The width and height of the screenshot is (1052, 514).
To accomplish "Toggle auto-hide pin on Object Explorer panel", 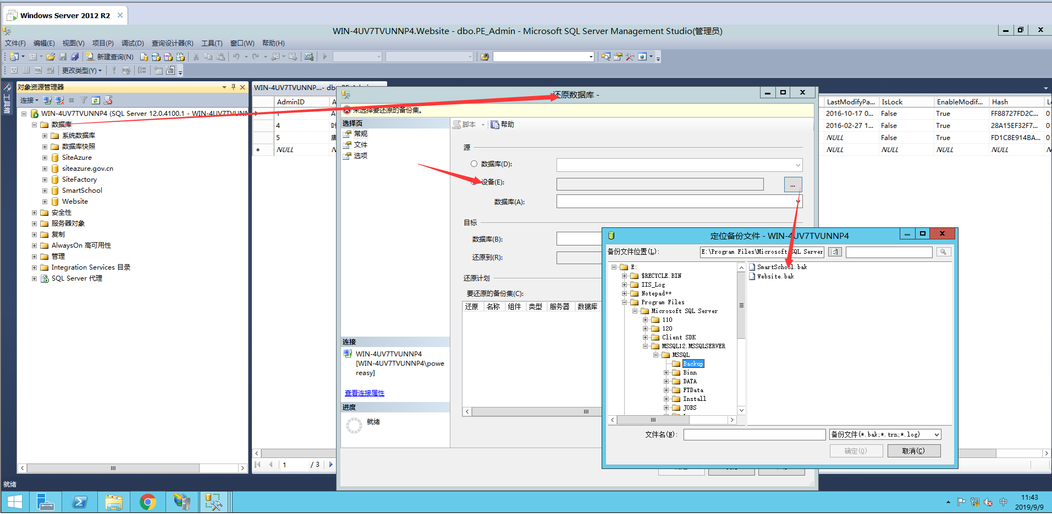I will click(x=233, y=87).
